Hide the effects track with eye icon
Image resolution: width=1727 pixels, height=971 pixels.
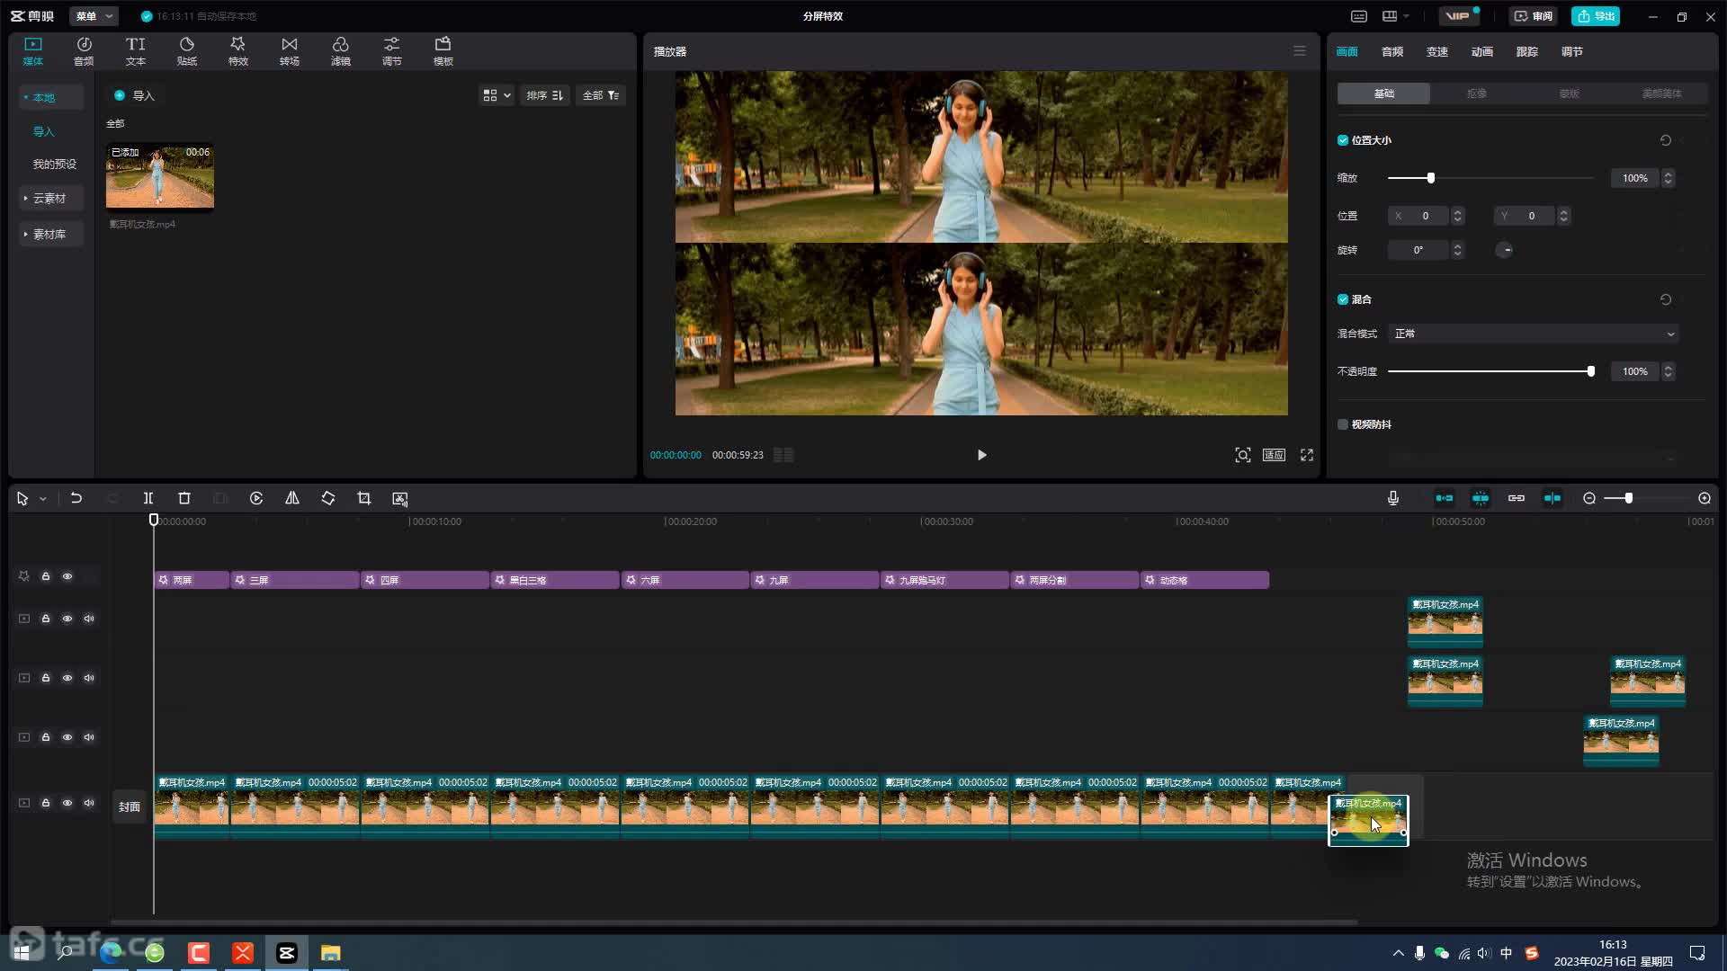(x=67, y=576)
